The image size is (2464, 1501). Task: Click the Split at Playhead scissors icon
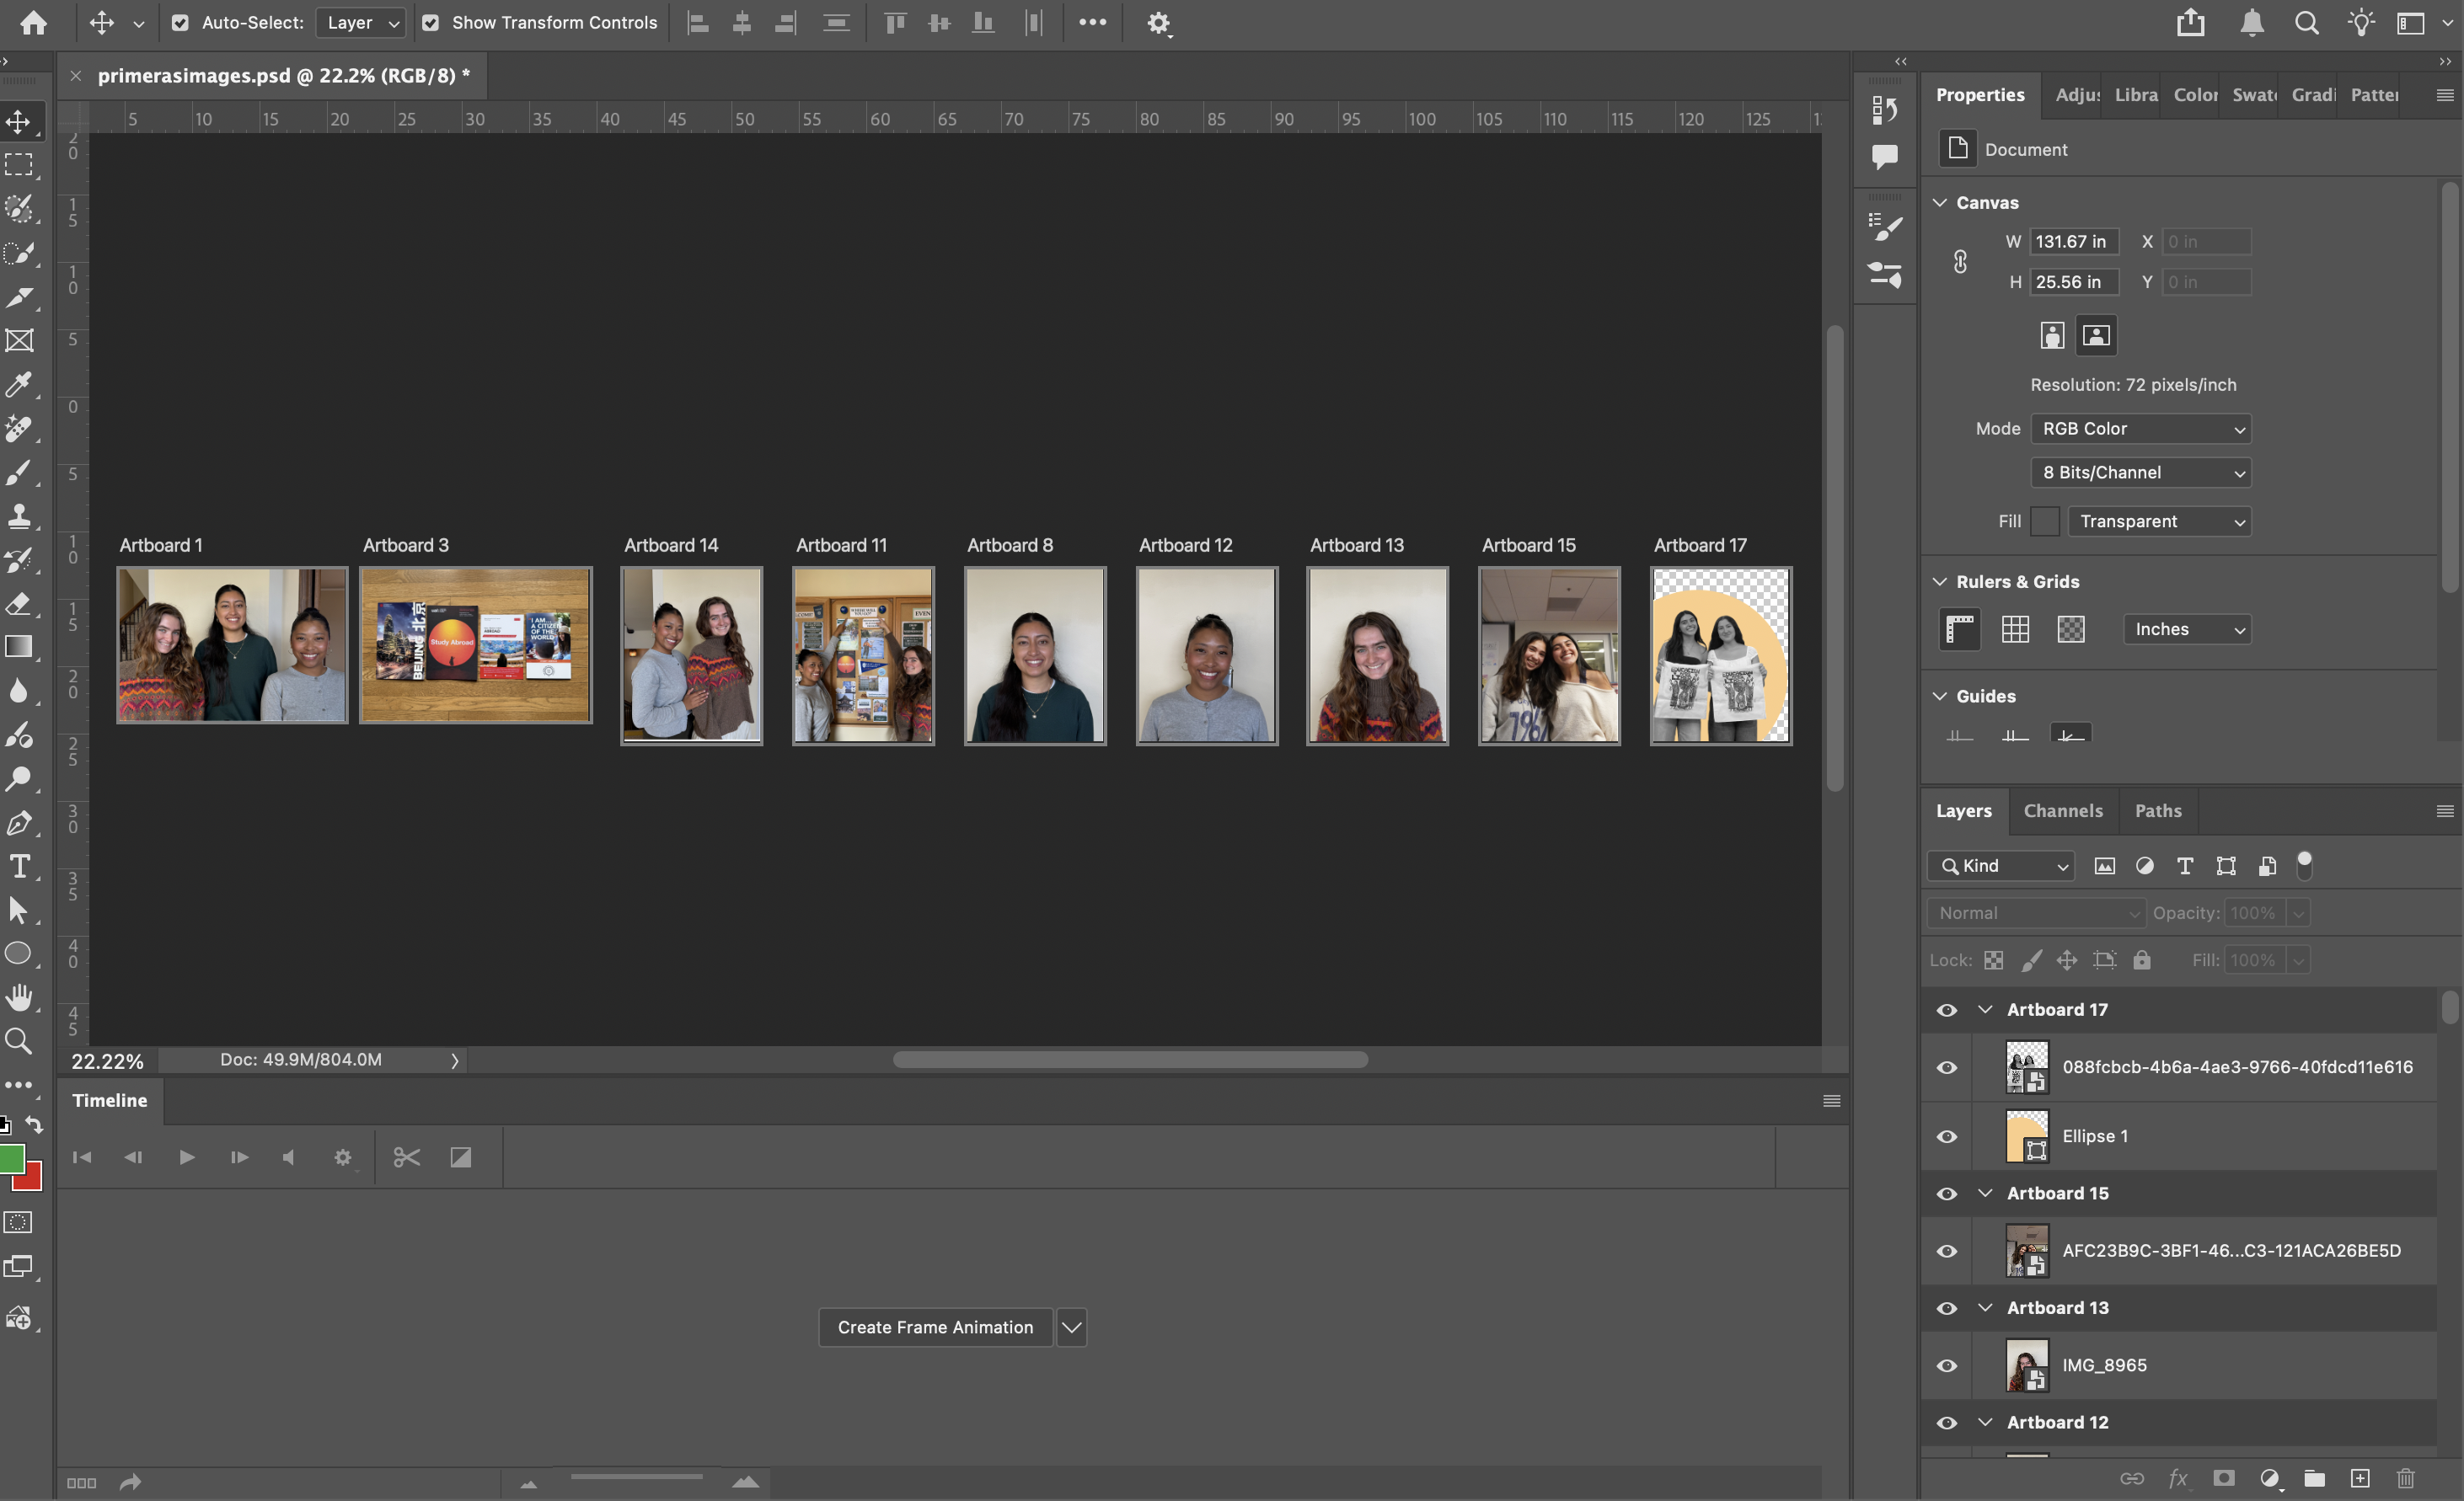tap(406, 1157)
